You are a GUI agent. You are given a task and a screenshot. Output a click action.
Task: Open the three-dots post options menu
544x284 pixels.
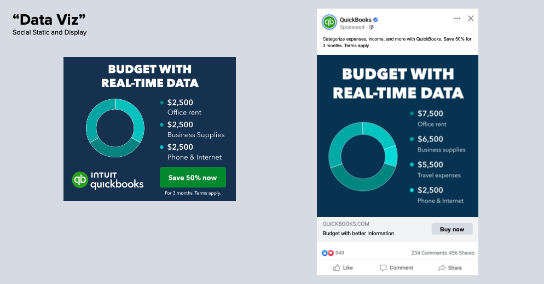[x=457, y=19]
